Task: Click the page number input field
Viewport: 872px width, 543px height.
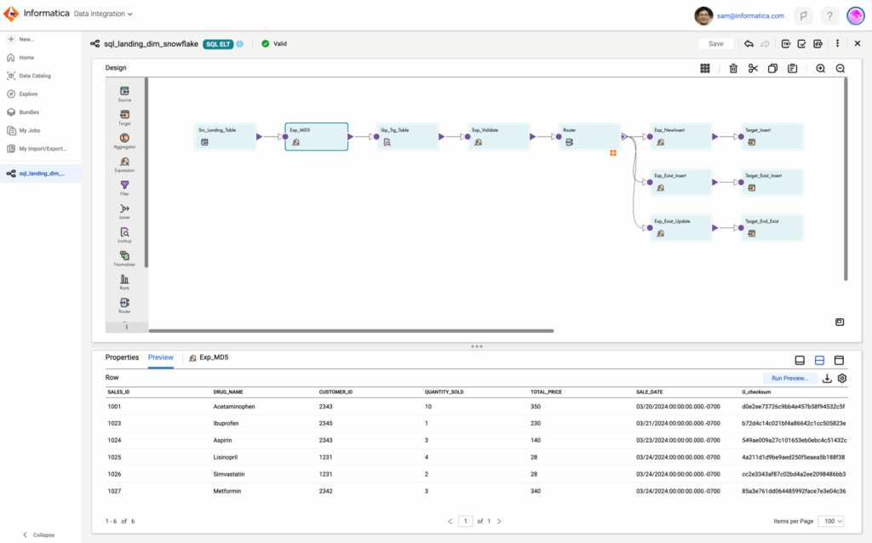Action: click(x=466, y=522)
